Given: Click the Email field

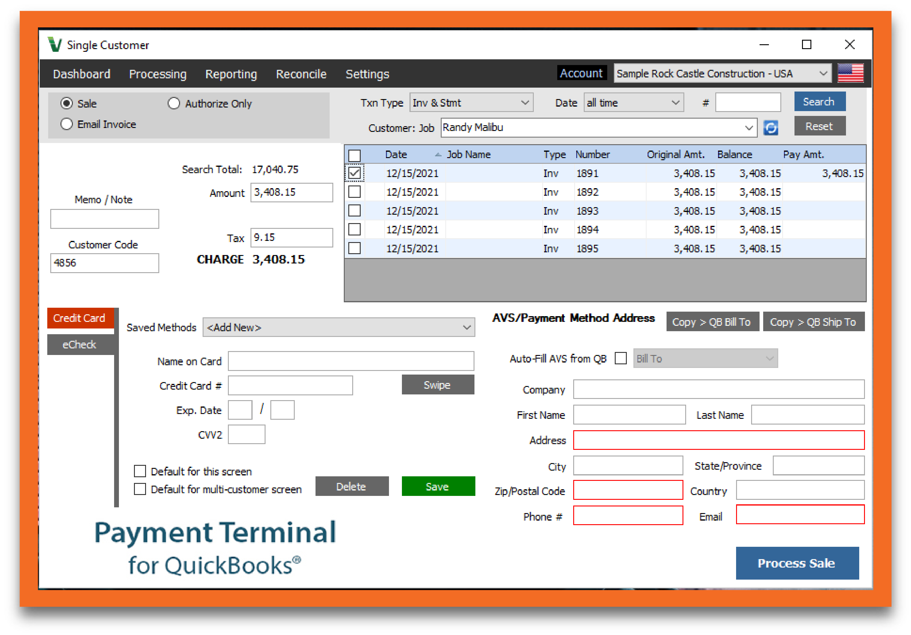Looking at the screenshot, I should [x=800, y=515].
